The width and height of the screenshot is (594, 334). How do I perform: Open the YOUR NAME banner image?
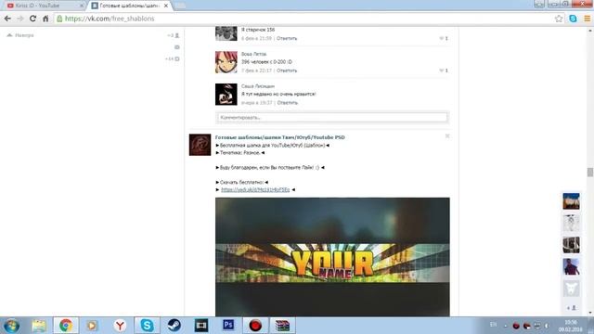pyautogui.click(x=332, y=257)
